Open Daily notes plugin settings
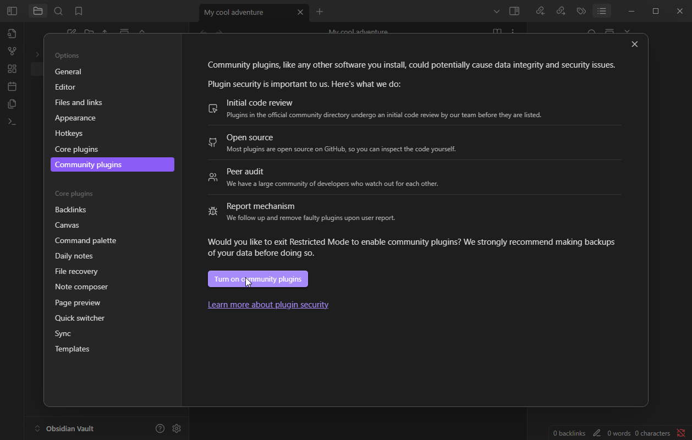This screenshot has height=440, width=692. (x=112, y=256)
